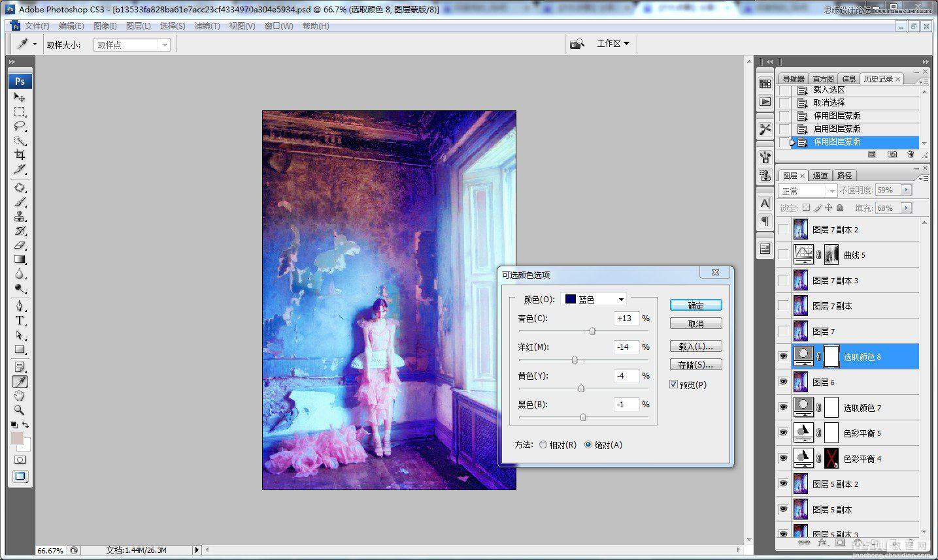Click the foreground color swatch
Viewport: 938px width, 560px height.
click(17, 438)
